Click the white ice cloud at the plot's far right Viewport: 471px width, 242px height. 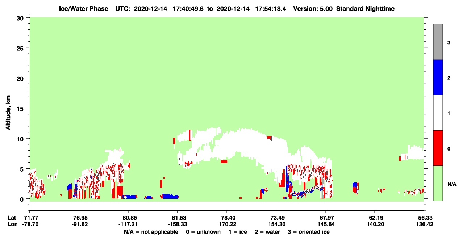click(416, 153)
